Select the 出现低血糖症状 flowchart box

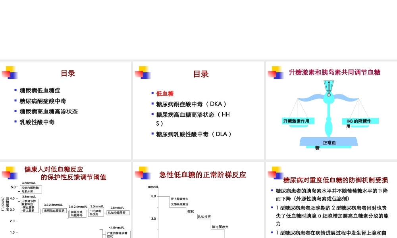pyautogui.click(x=55, y=211)
